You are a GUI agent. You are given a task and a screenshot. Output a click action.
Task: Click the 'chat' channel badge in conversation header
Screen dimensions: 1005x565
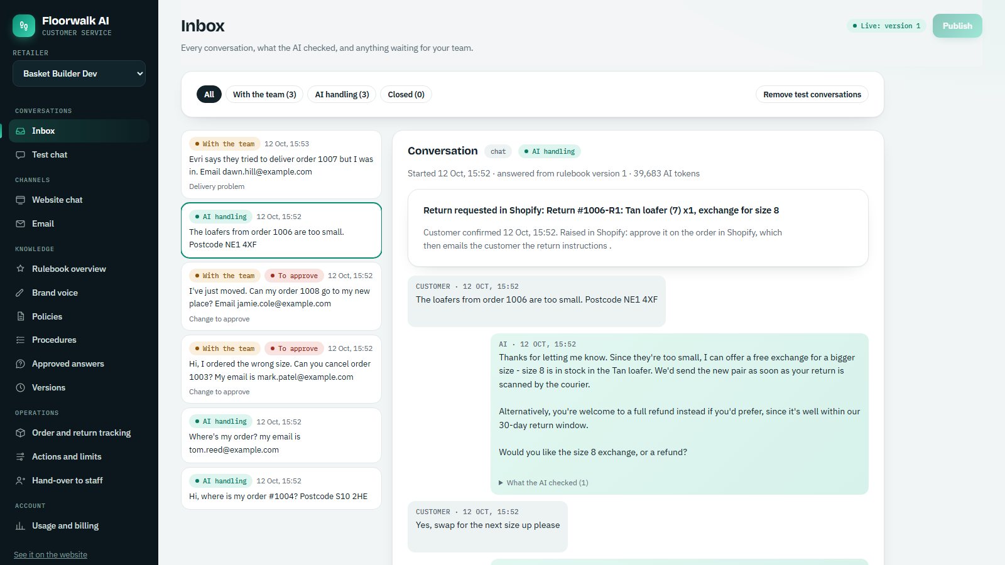coord(498,151)
